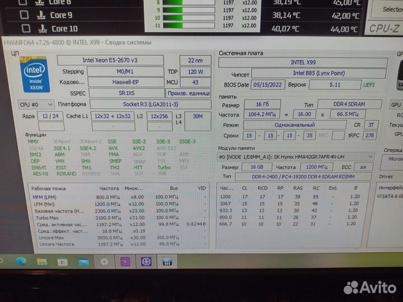Image resolution: width=403 pixels, height=302 pixels.
Task: Click the Socket R3 (LGA2011-3) platform field
Action: coord(151,105)
